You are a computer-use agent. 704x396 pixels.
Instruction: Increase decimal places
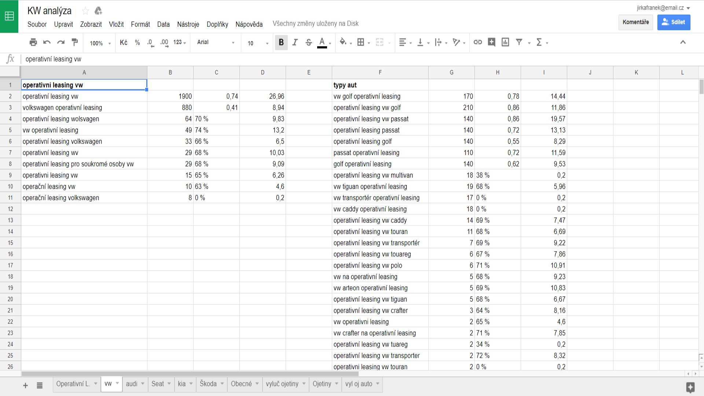[164, 43]
